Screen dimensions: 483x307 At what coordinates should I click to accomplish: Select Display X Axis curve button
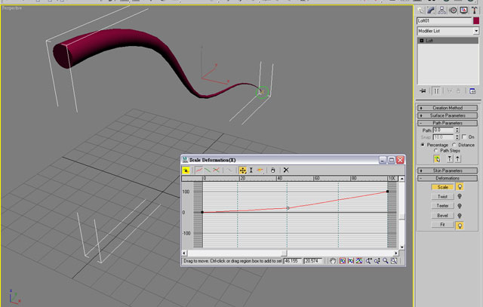coord(199,170)
